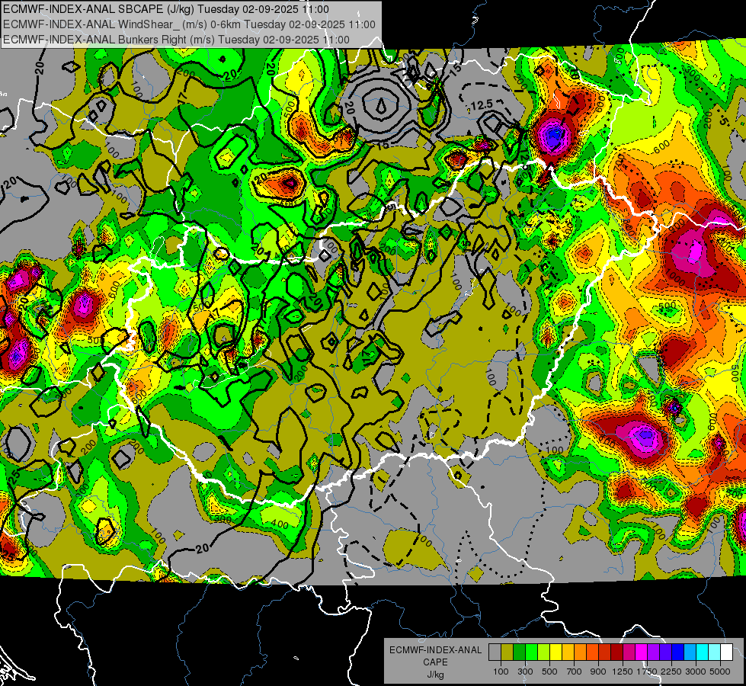Click the 300 tick label on legend scale

coord(525,672)
